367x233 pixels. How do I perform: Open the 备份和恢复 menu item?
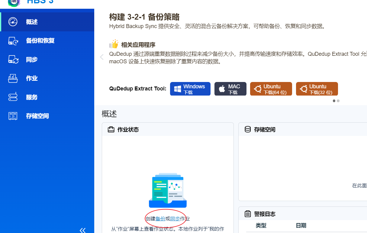pyautogui.click(x=47, y=41)
